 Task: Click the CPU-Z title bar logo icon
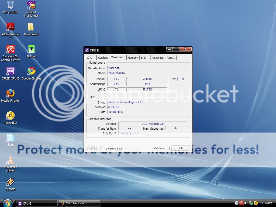87,50
